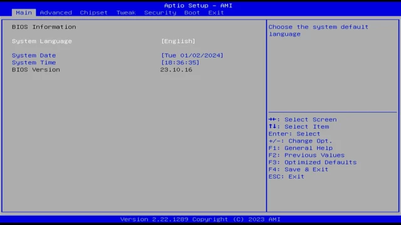This screenshot has width=401, height=225.
Task: Click the Aptio Setup - AMI title
Action: pos(198,6)
